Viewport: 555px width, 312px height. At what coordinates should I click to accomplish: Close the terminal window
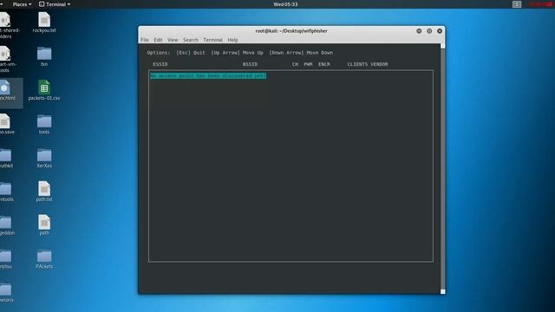coord(440,31)
